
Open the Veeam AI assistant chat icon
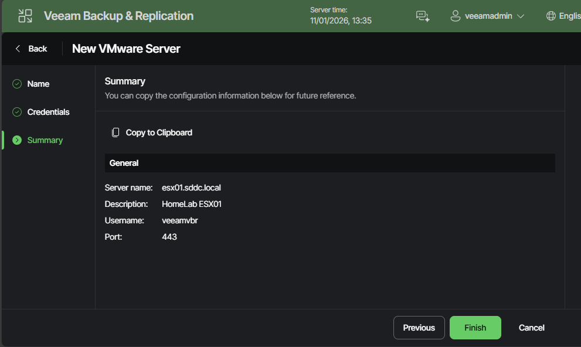coord(423,16)
